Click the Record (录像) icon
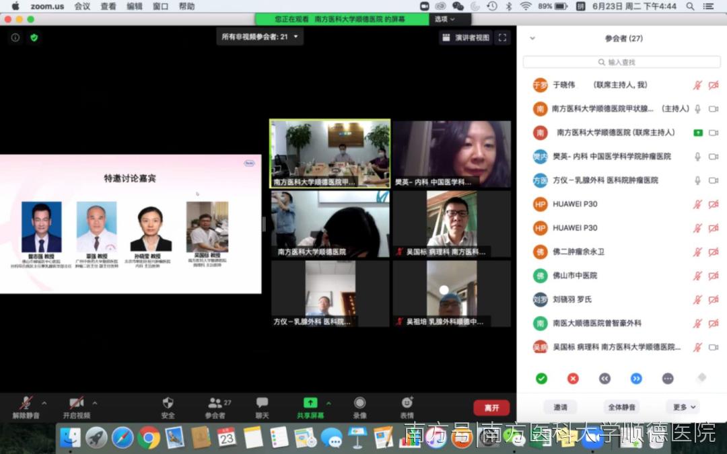Screen dimensions: 727x454 [359, 403]
